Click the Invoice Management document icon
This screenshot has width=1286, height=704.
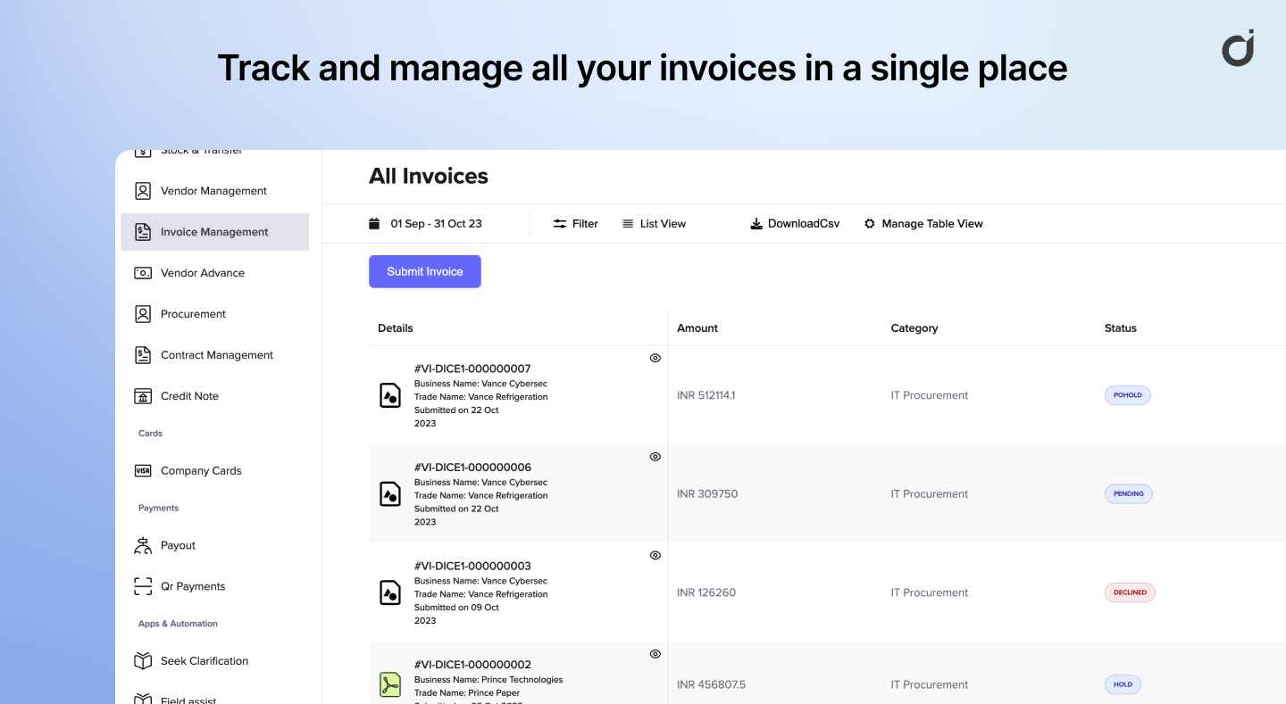pos(143,232)
